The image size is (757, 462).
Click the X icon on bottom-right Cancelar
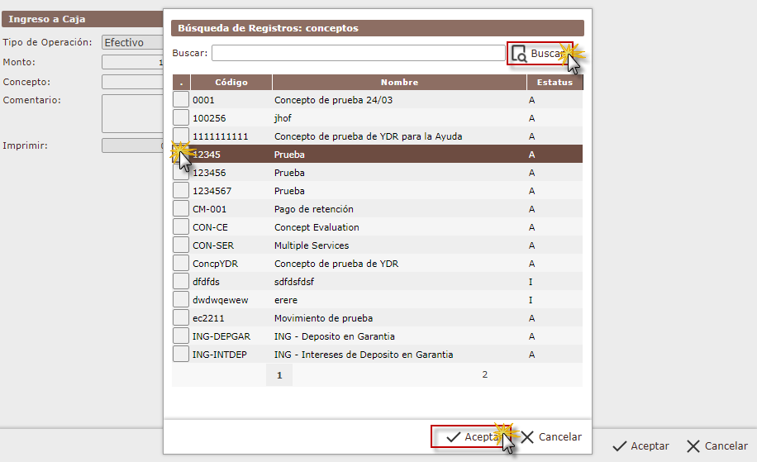693,445
